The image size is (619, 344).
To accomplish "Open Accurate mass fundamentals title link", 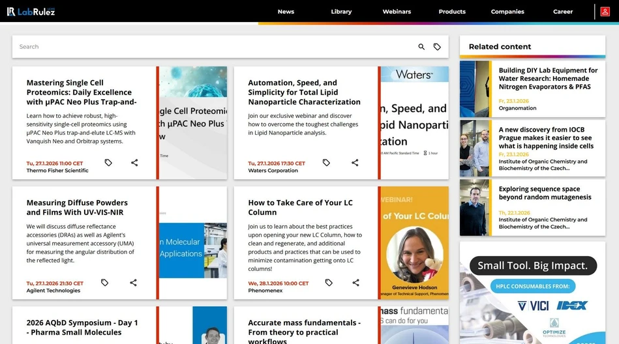I will point(304,332).
